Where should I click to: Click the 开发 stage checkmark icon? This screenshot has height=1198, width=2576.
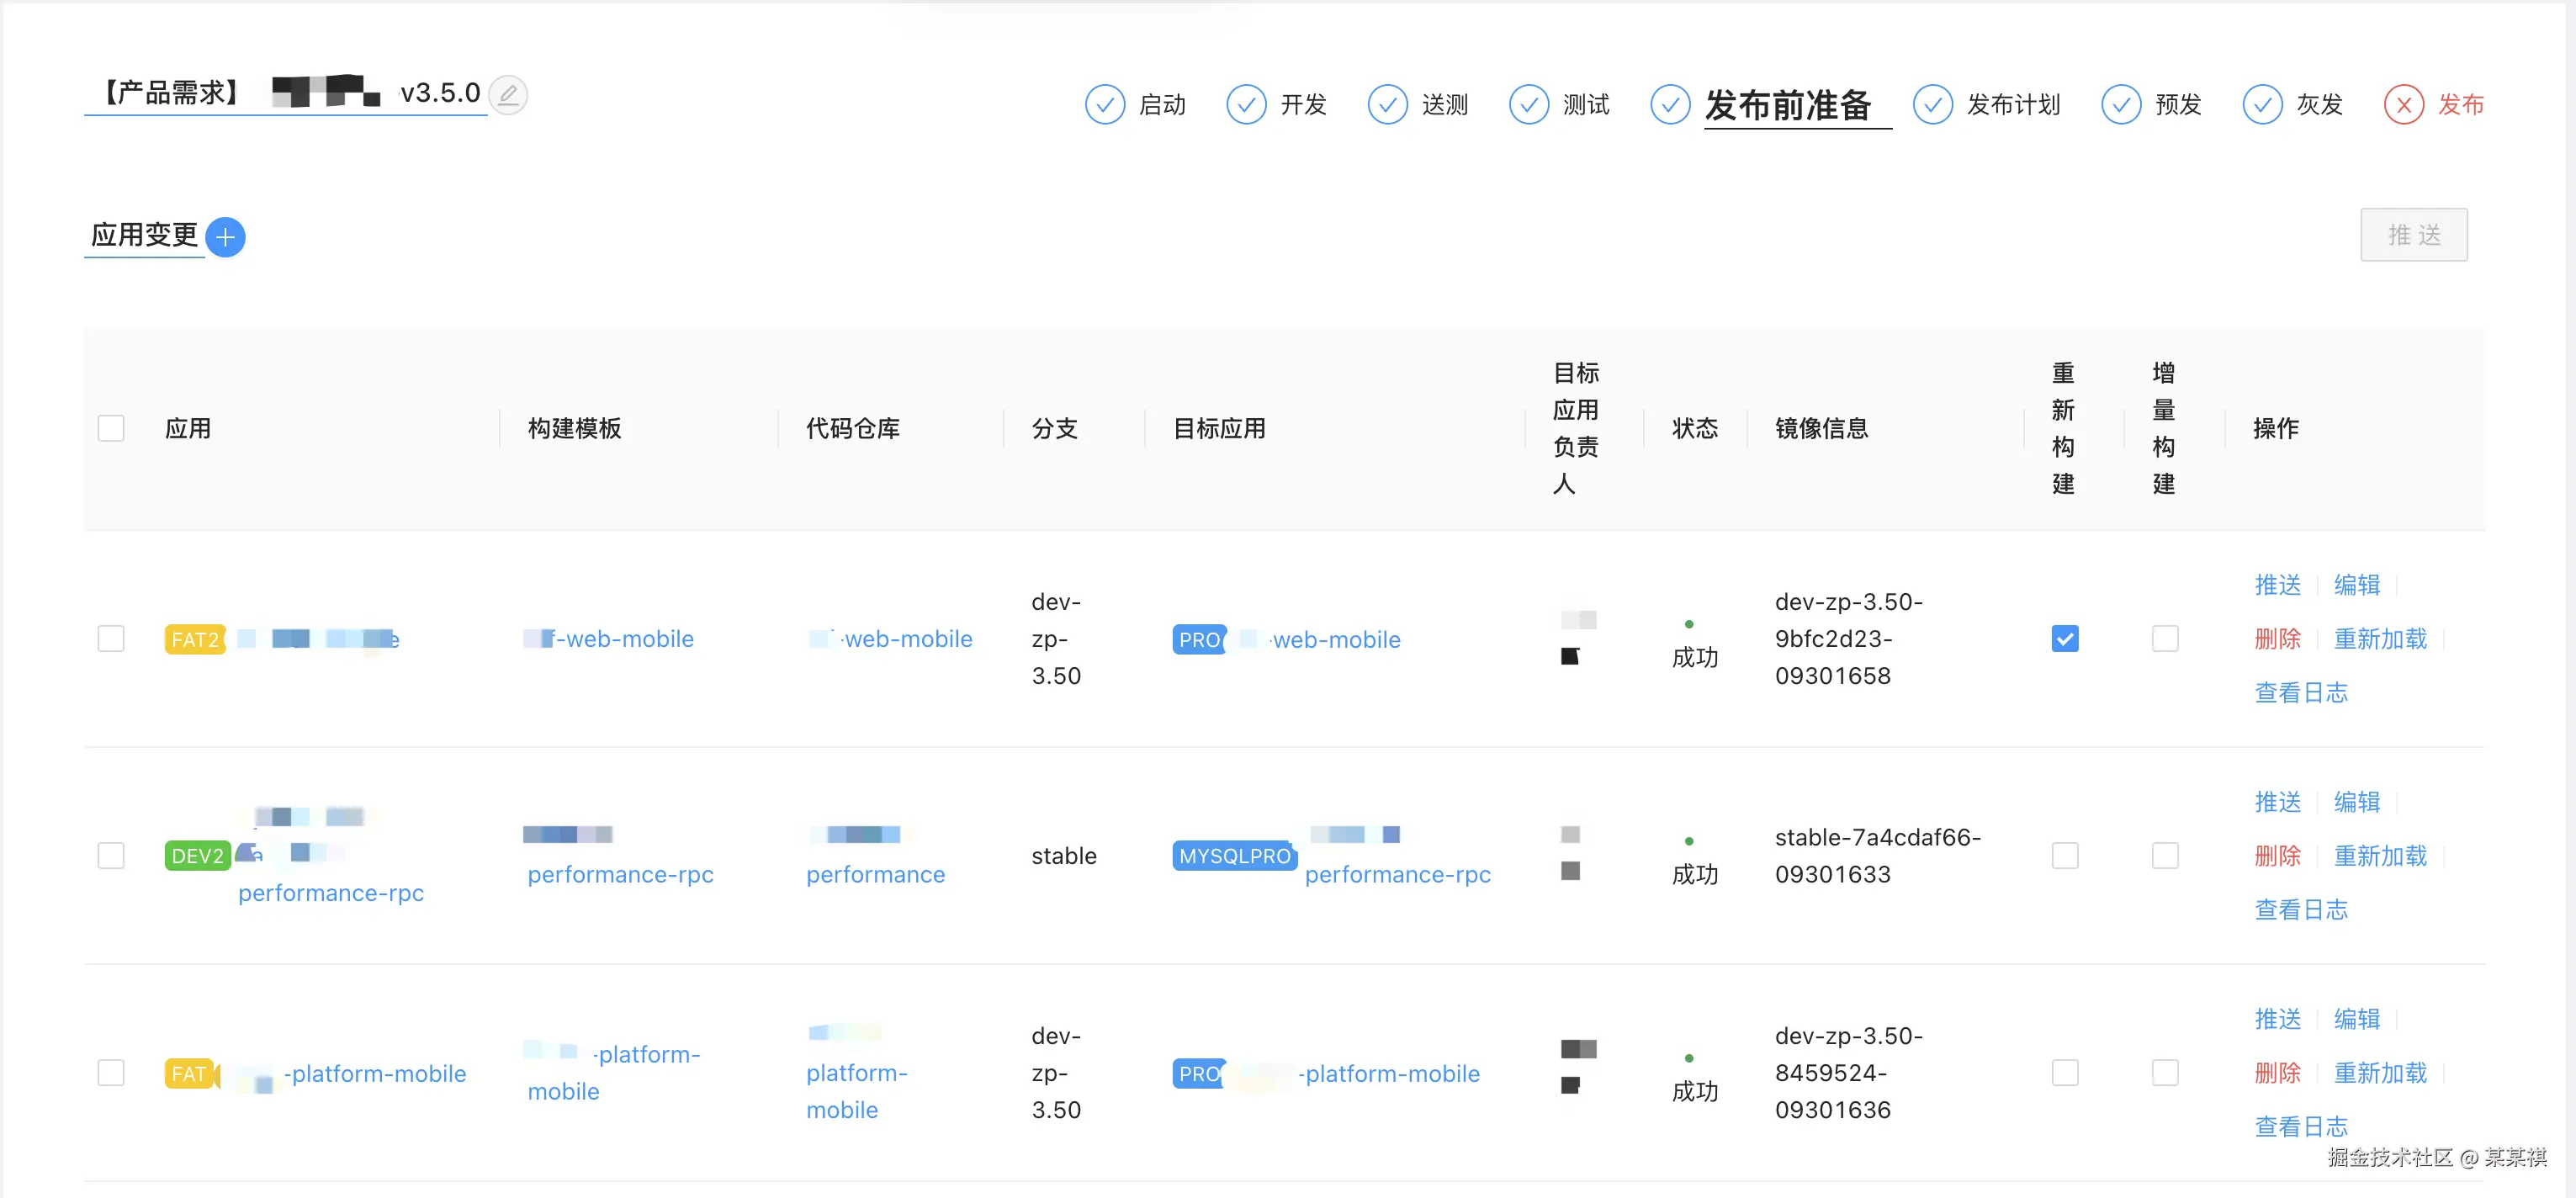coord(1245,104)
